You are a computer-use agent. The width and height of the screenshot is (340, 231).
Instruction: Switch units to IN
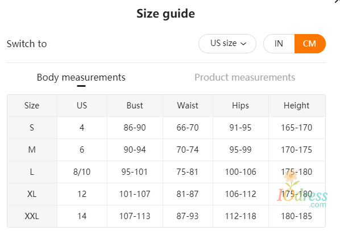(x=279, y=44)
